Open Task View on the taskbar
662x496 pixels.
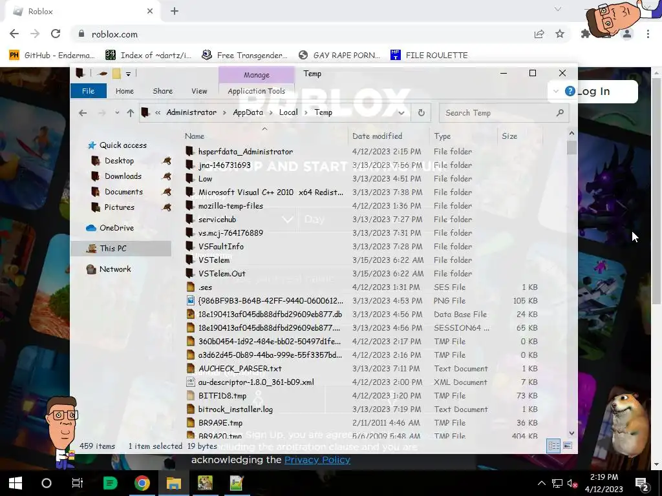pyautogui.click(x=78, y=483)
